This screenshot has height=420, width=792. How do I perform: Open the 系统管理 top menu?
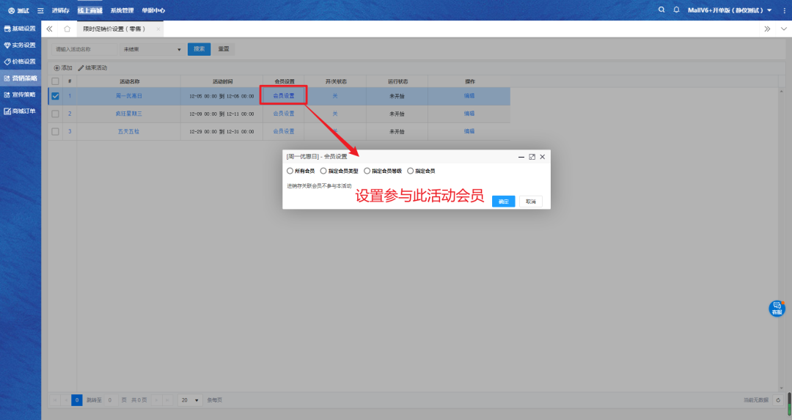tap(122, 10)
